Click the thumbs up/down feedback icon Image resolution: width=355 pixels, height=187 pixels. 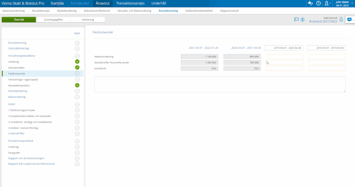[310, 3]
